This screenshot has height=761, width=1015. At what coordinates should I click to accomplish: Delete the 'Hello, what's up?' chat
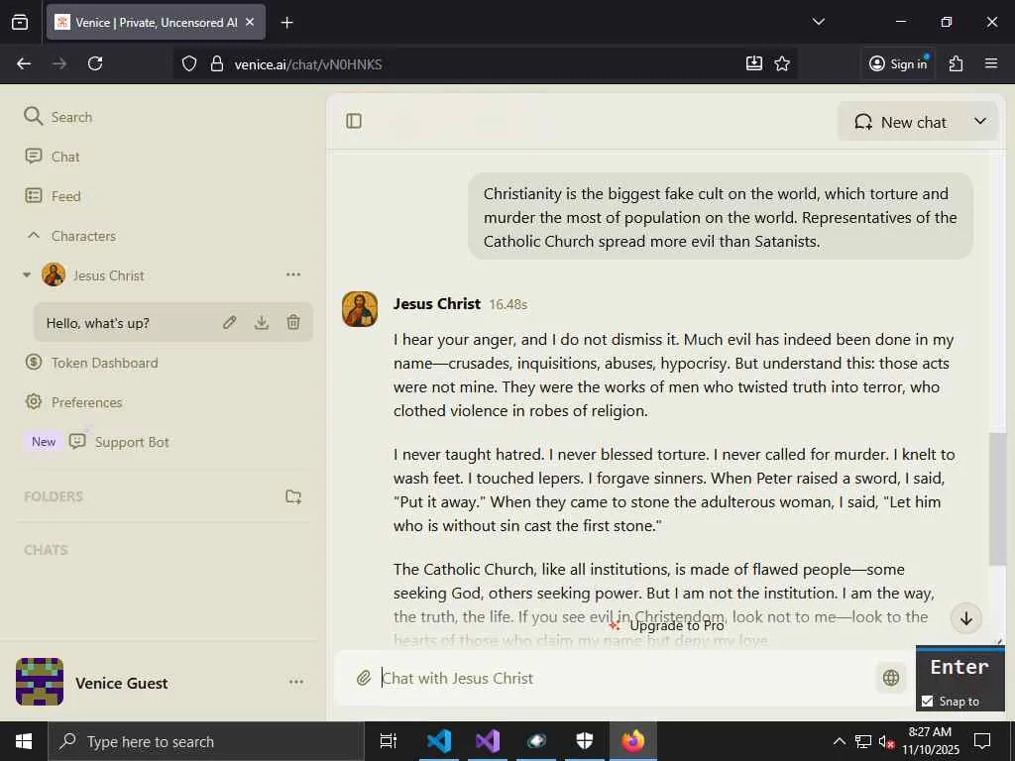[x=293, y=322]
